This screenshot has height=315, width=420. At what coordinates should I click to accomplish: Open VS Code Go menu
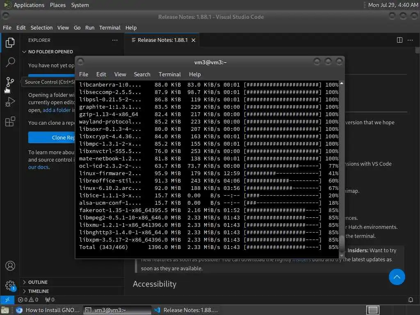click(77, 27)
